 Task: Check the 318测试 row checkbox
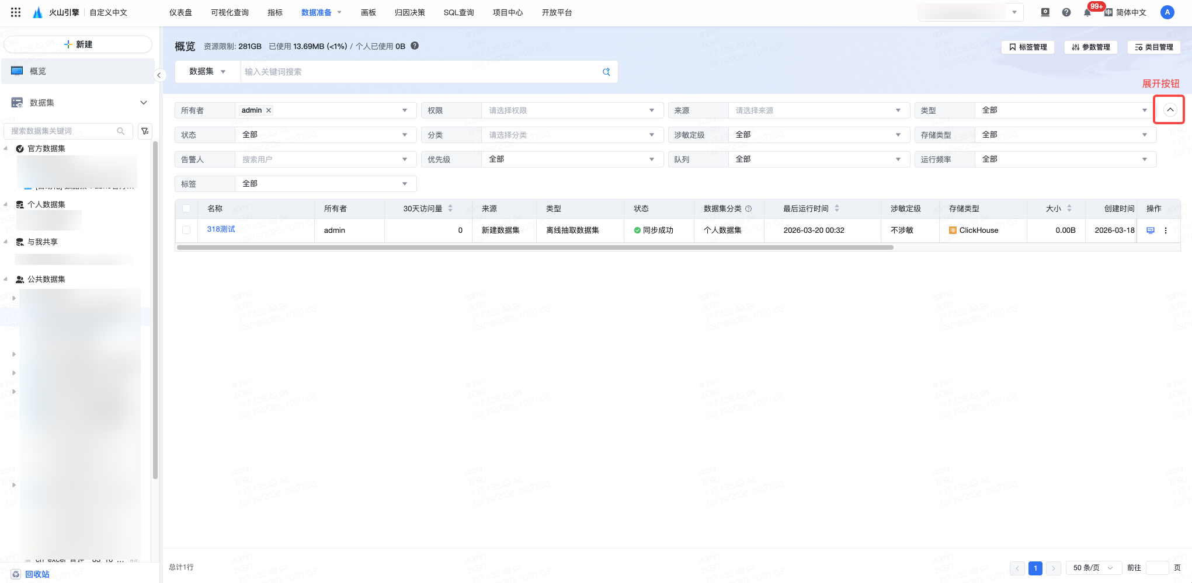click(x=186, y=230)
